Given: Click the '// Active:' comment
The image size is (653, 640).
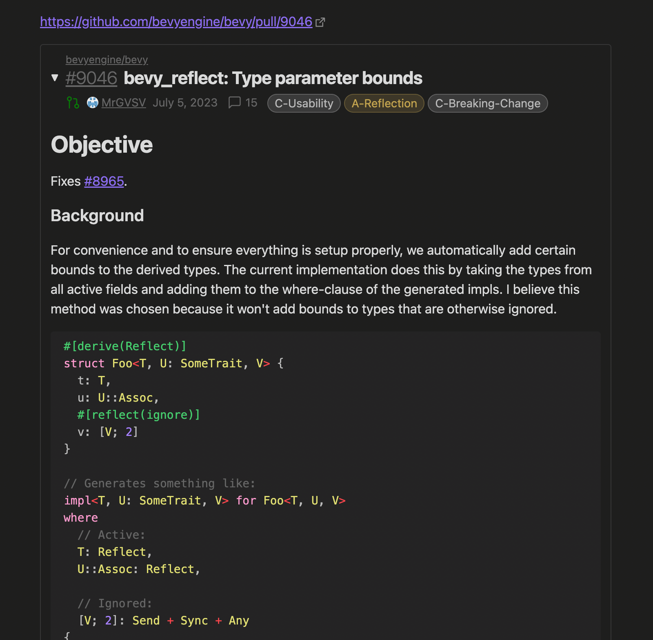Looking at the screenshot, I should (x=111, y=535).
